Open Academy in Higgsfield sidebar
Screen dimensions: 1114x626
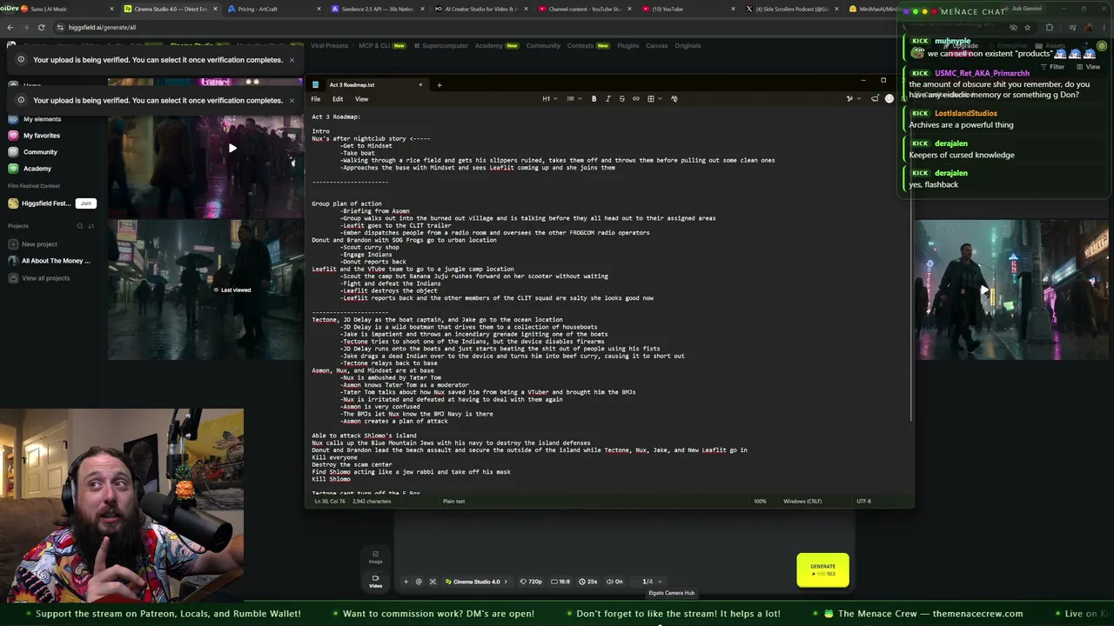click(37, 169)
